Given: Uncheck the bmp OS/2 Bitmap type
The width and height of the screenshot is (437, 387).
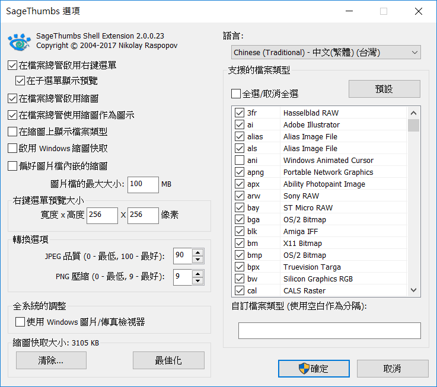Looking at the screenshot, I should tap(240, 255).
